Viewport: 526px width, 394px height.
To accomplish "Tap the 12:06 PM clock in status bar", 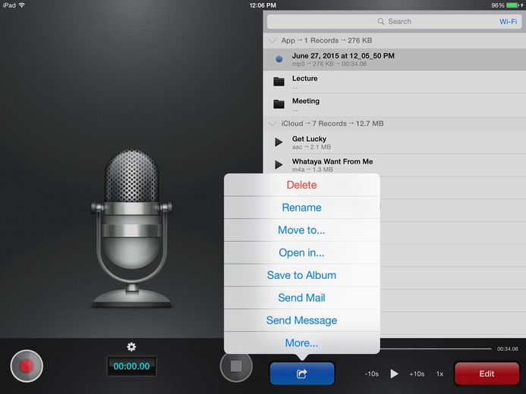I will click(x=263, y=5).
